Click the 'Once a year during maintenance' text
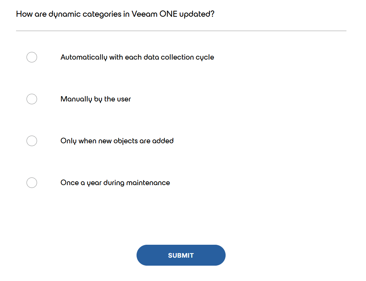The width and height of the screenshot is (366, 281). pos(115,183)
